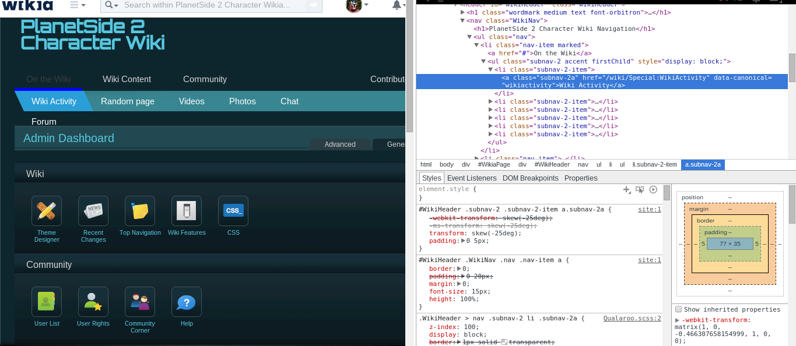
Task: Select the li.subnav-2-item breadcrumb
Action: click(x=654, y=165)
